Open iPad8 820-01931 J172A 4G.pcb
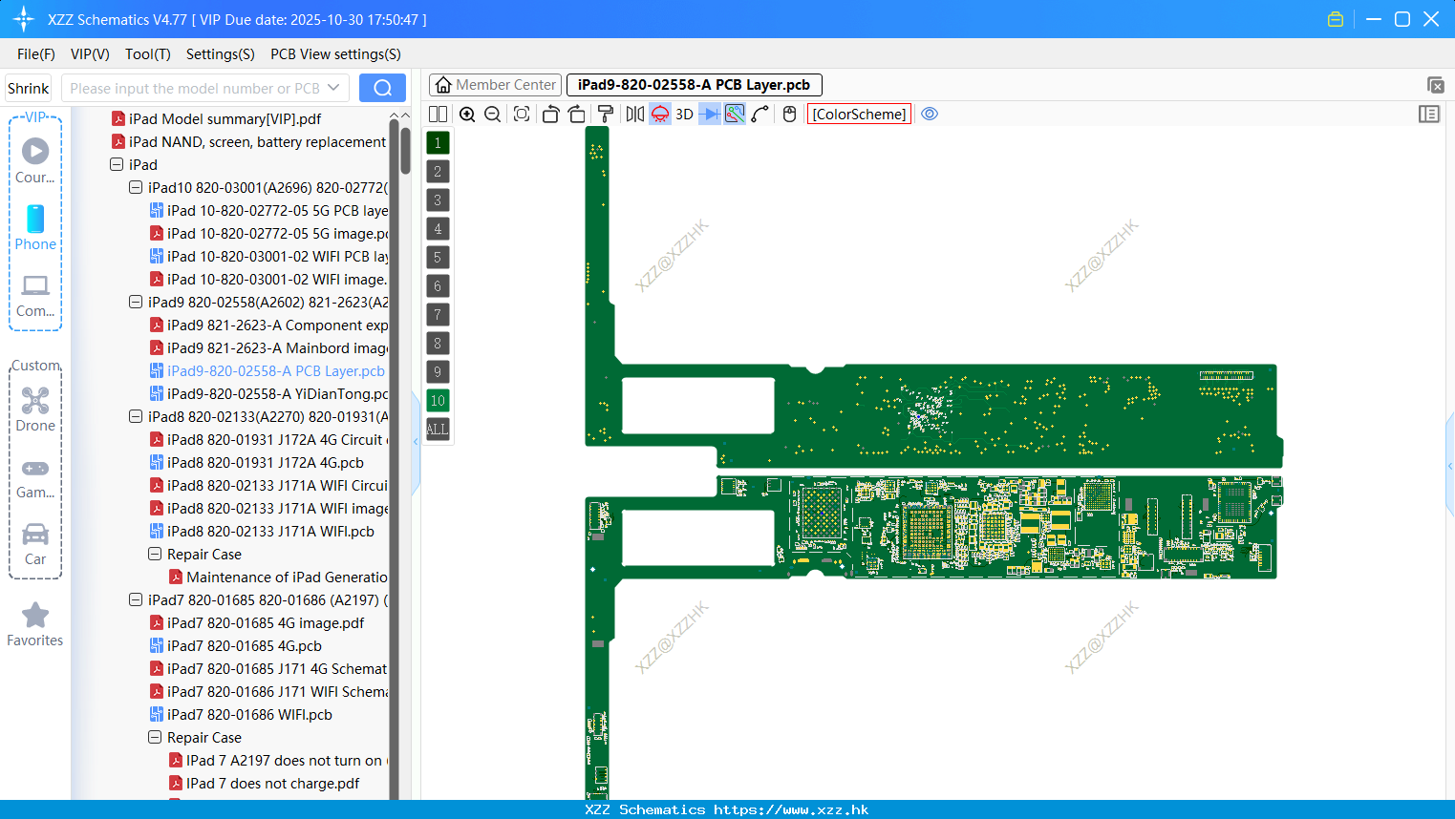The height and width of the screenshot is (819, 1455). tap(257, 462)
